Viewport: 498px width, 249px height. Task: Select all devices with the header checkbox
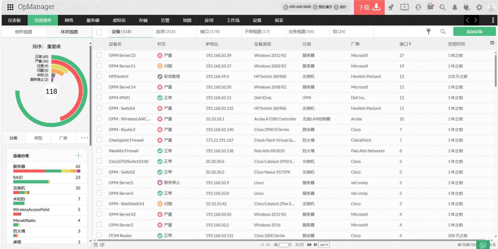(x=99, y=32)
